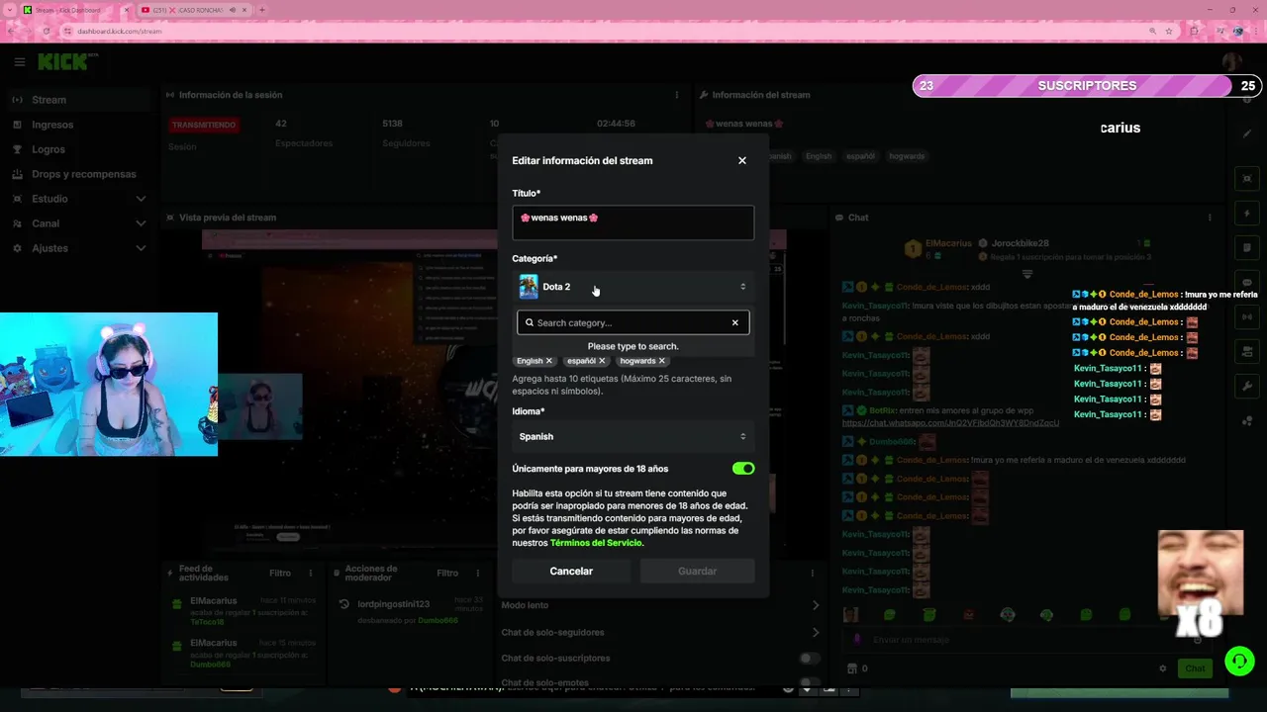Open Feed de actividades Filtro
The image size is (1267, 712).
pos(280,573)
